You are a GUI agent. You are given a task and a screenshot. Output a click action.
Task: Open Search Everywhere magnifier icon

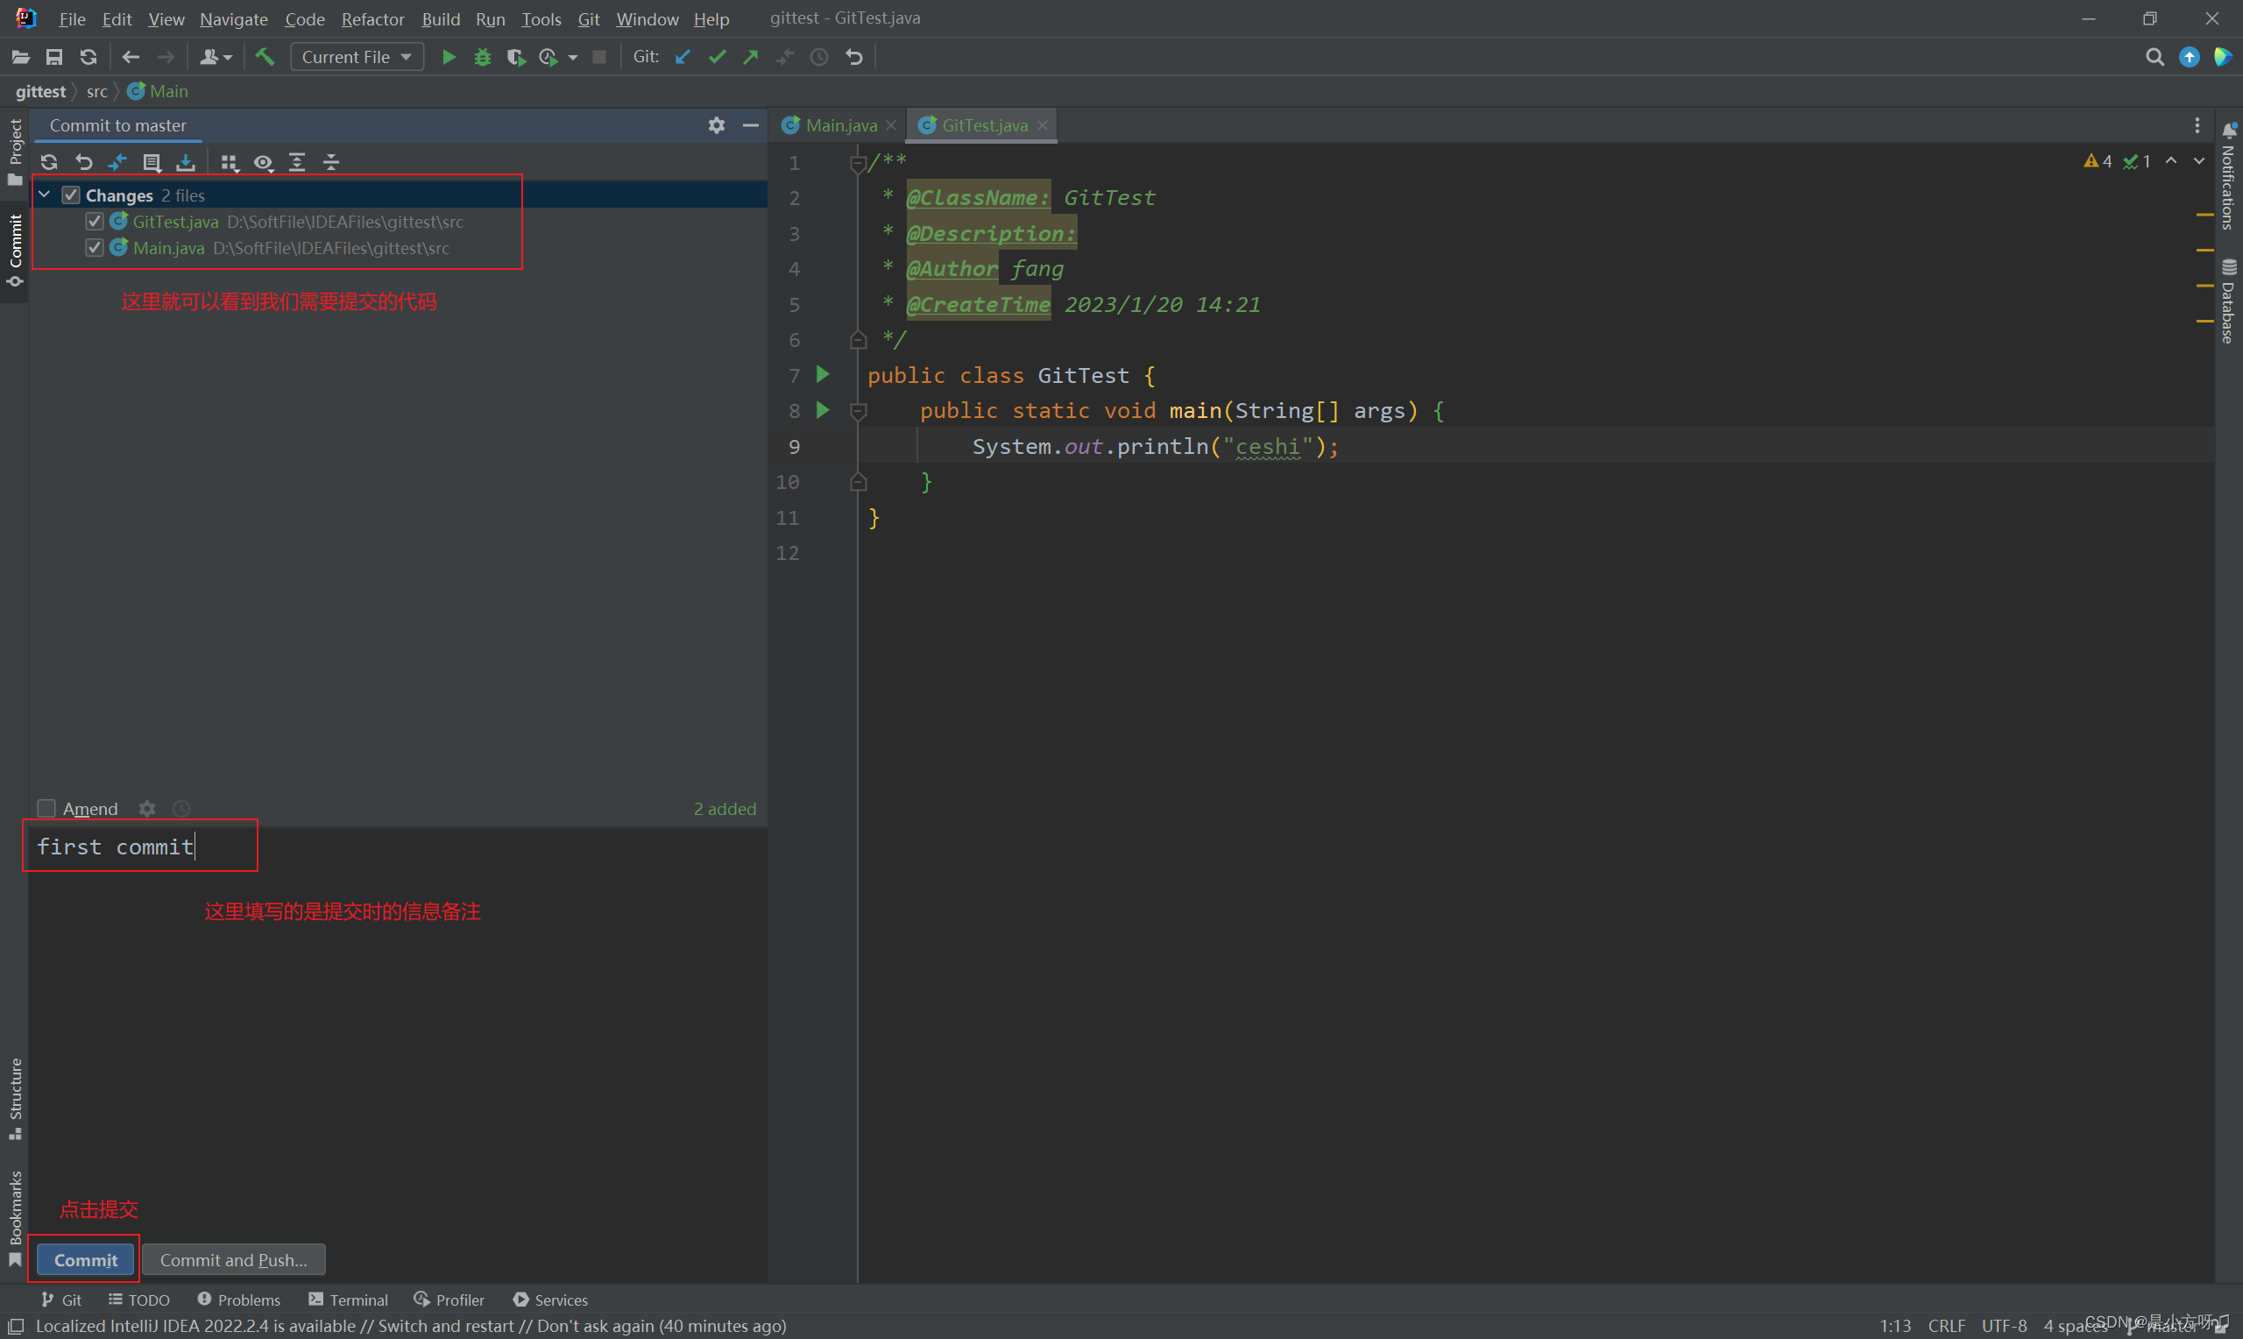[2155, 57]
